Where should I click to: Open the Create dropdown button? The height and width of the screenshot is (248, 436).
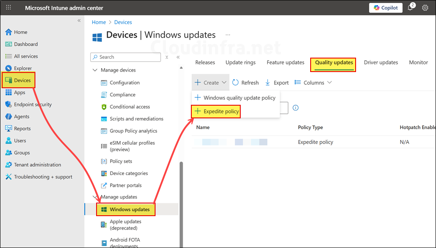(x=211, y=83)
